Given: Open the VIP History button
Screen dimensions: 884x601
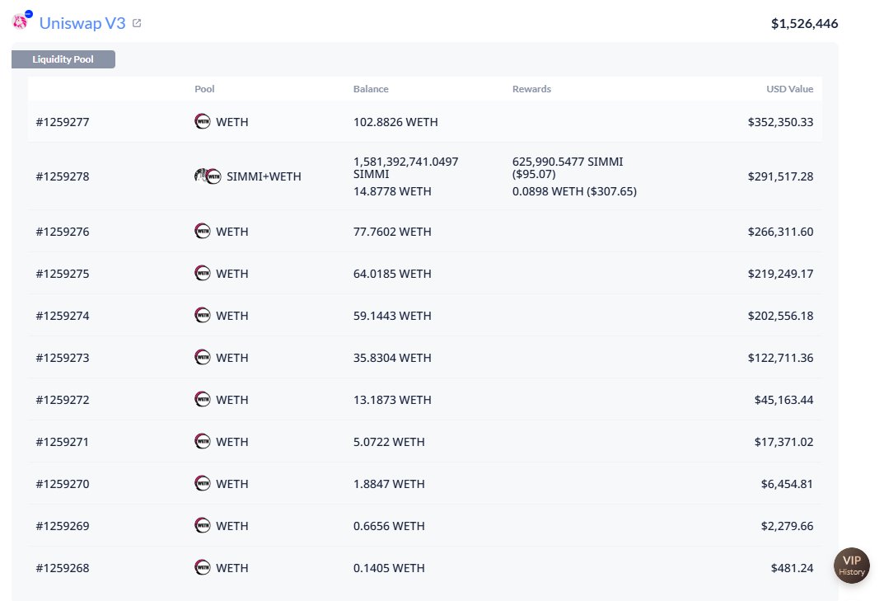Looking at the screenshot, I should 851,566.
